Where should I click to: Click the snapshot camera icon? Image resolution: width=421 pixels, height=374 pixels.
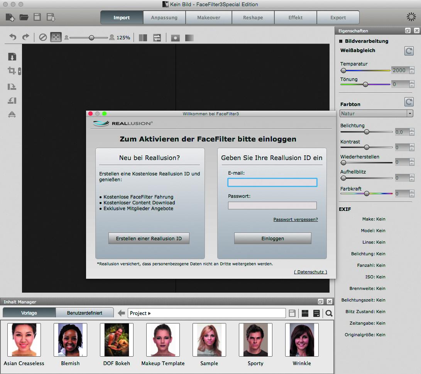pyautogui.click(x=175, y=38)
